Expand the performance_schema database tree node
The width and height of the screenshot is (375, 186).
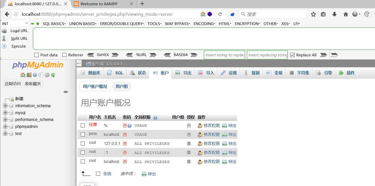click(x=5, y=119)
